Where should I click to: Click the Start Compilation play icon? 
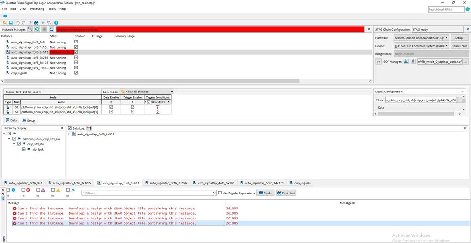pos(43,23)
